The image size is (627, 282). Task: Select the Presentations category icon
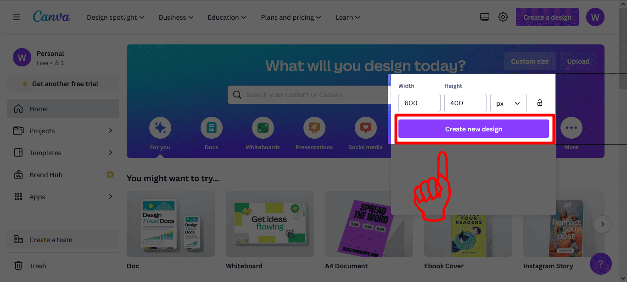point(314,128)
